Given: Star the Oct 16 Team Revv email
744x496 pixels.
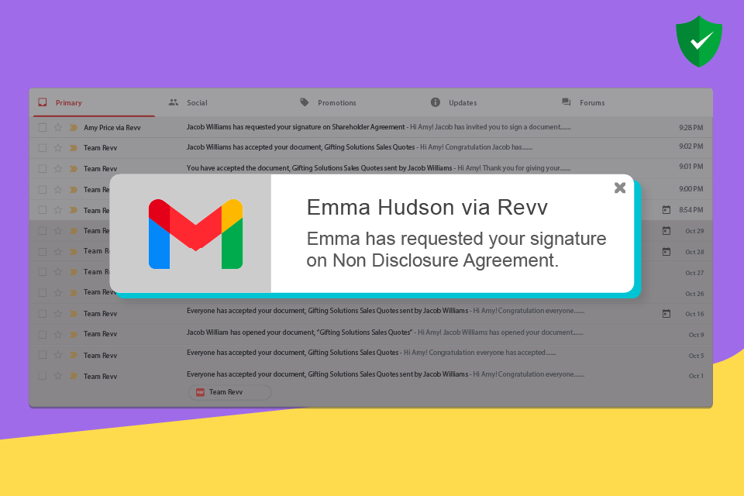Looking at the screenshot, I should [58, 314].
